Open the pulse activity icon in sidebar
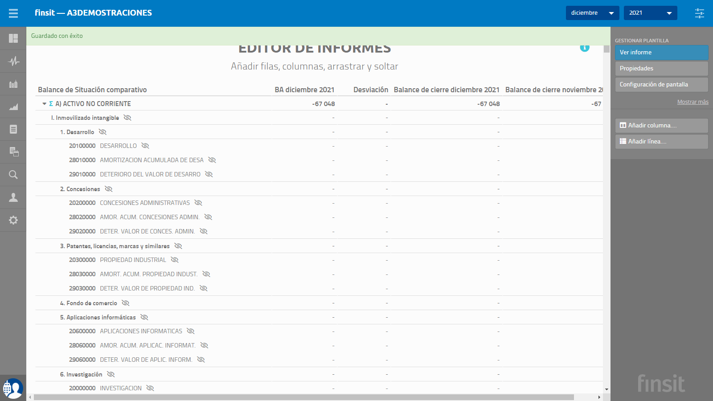This screenshot has width=713, height=401. tap(13, 61)
